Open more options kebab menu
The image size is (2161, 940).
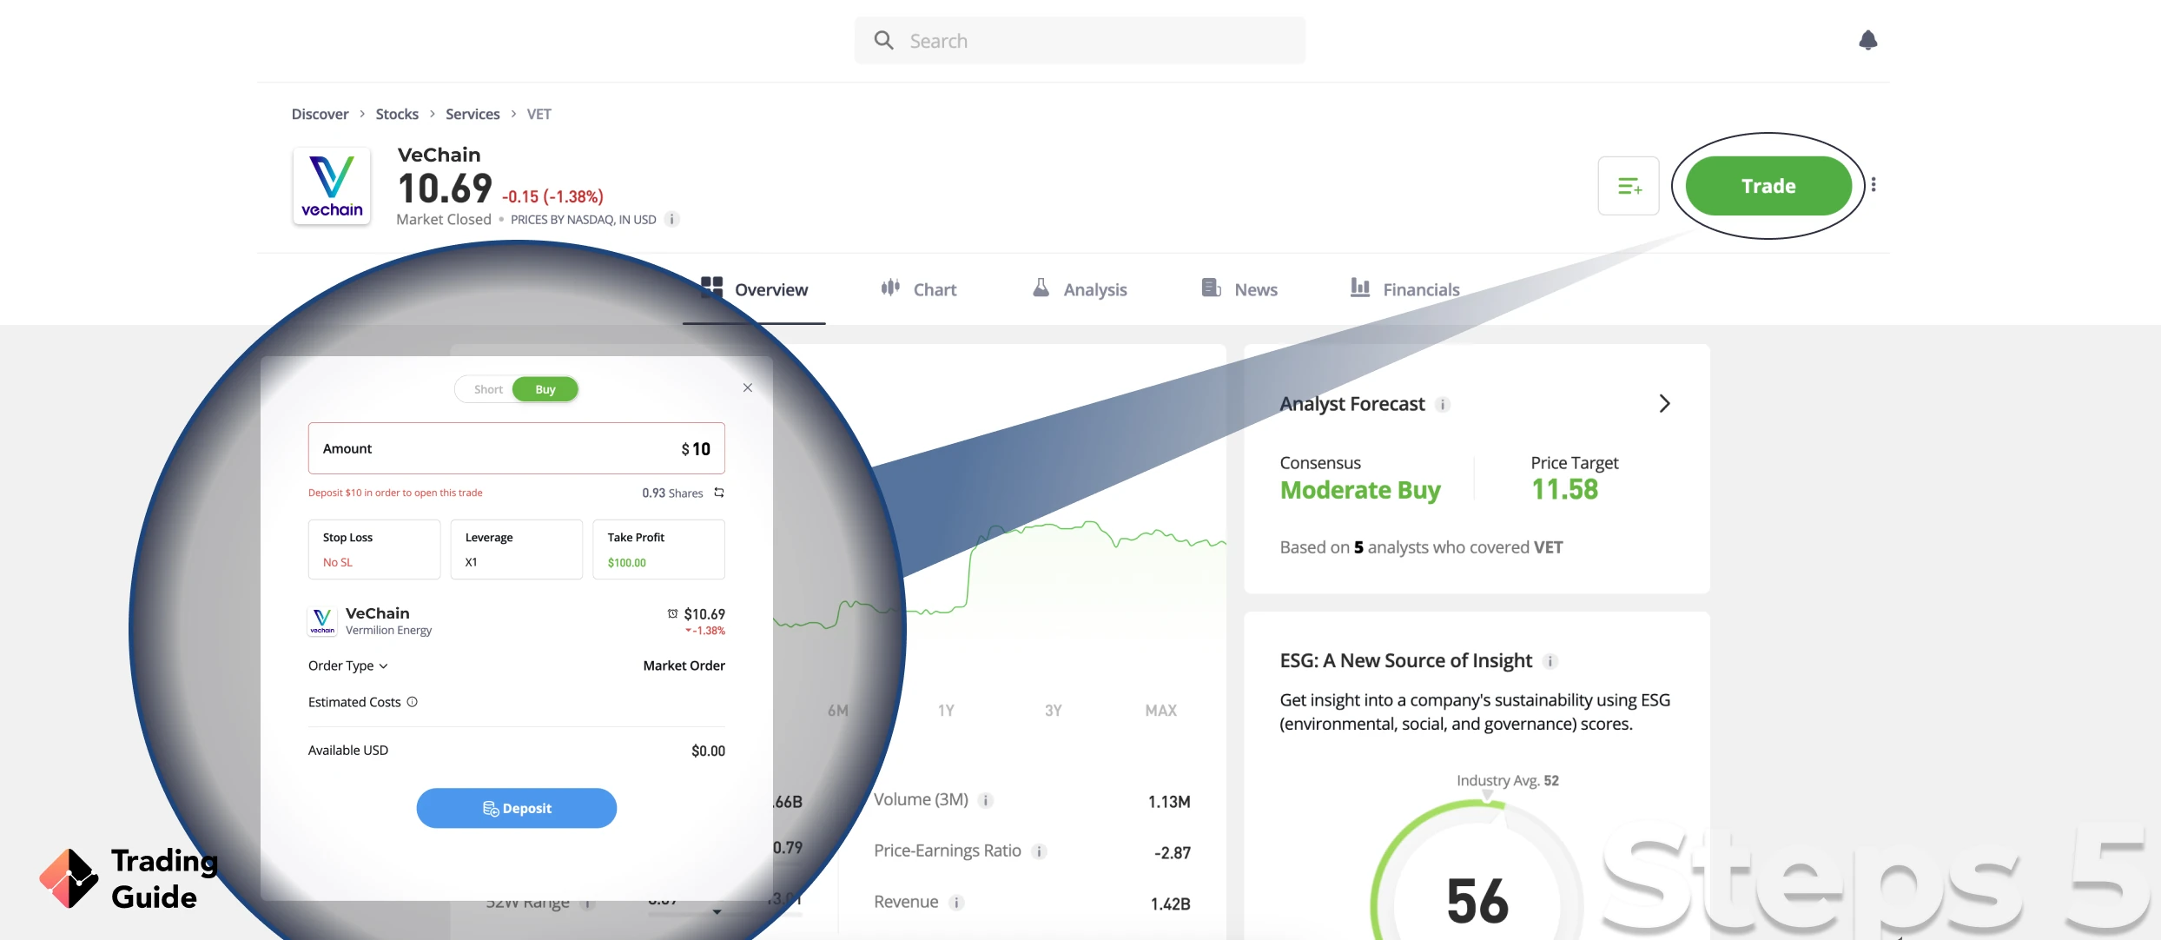(1874, 185)
